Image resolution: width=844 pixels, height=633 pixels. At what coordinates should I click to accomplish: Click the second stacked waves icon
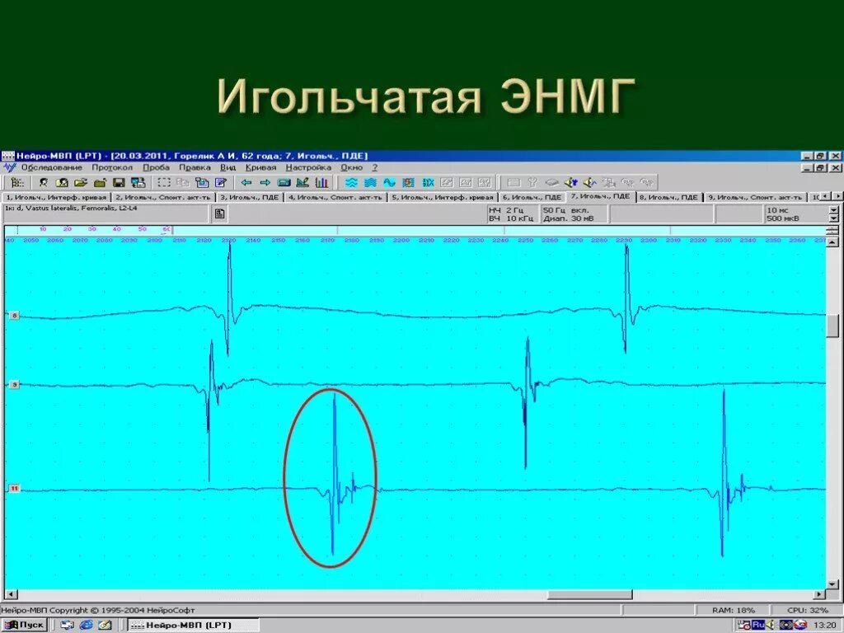[x=370, y=182]
